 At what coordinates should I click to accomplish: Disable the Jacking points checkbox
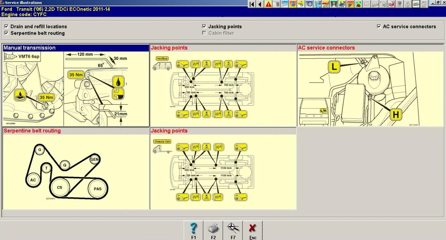pyautogui.click(x=204, y=26)
